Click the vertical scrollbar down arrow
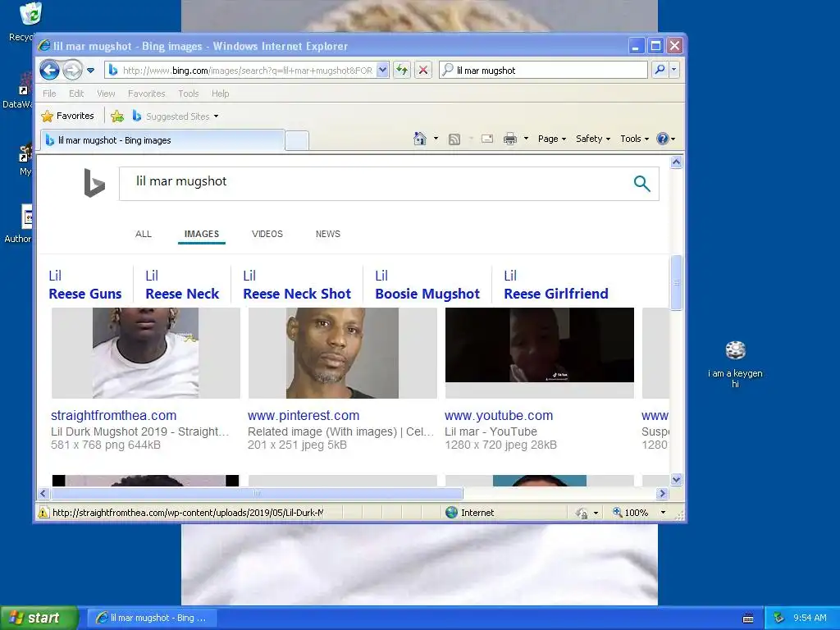Image resolution: width=840 pixels, height=630 pixels. point(676,479)
